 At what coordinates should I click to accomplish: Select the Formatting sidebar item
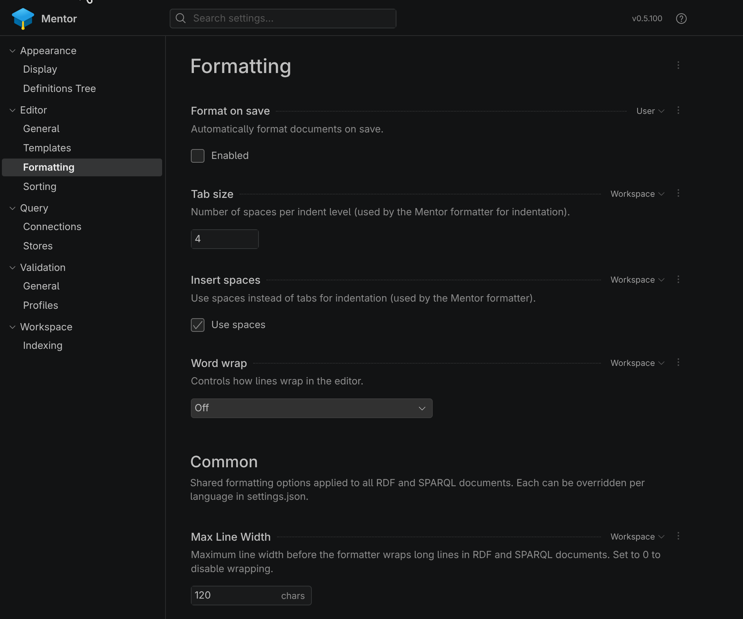(82, 167)
